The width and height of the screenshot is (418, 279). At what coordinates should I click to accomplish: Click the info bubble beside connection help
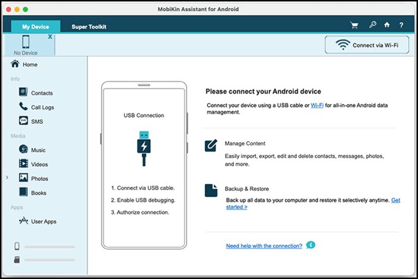click(x=310, y=245)
